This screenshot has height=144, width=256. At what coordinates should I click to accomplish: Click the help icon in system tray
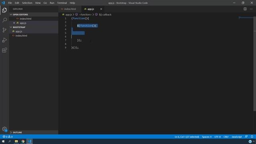(x=250, y=142)
